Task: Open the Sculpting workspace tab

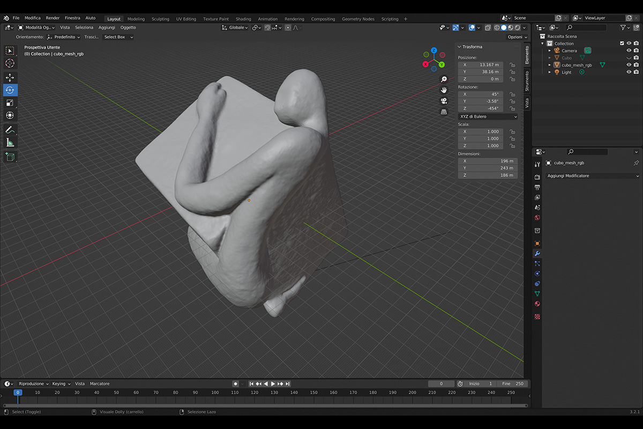Action: pyautogui.click(x=160, y=19)
